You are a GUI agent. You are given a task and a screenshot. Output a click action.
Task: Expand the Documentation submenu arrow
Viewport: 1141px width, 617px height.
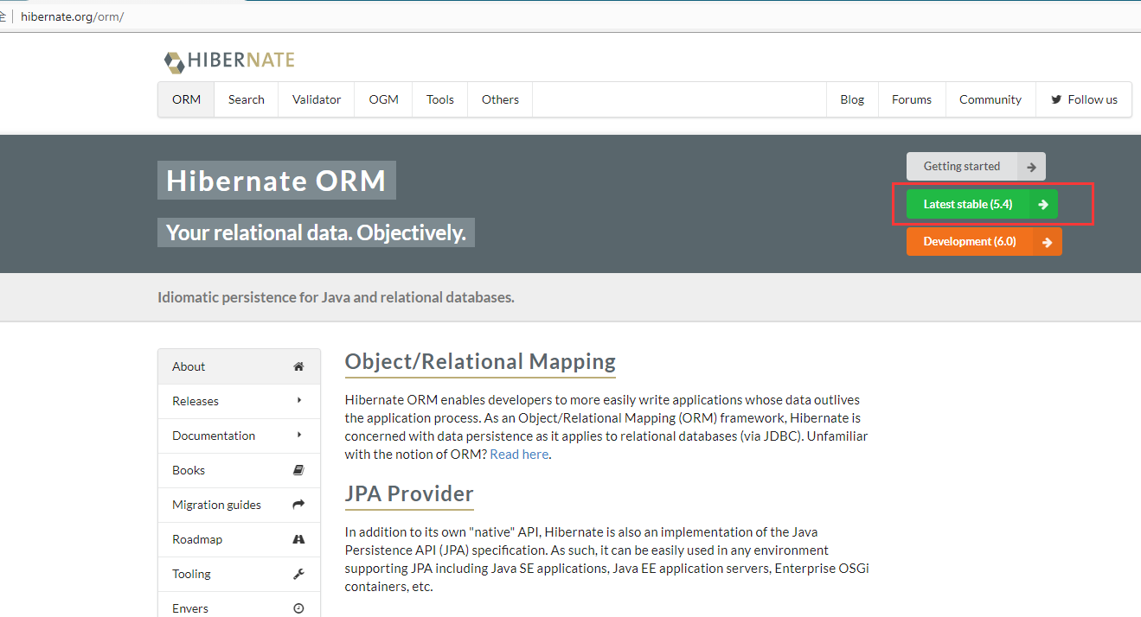pyautogui.click(x=299, y=435)
